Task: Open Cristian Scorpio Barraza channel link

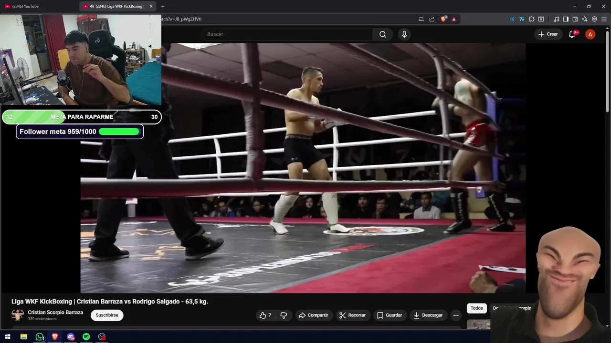Action: click(55, 313)
